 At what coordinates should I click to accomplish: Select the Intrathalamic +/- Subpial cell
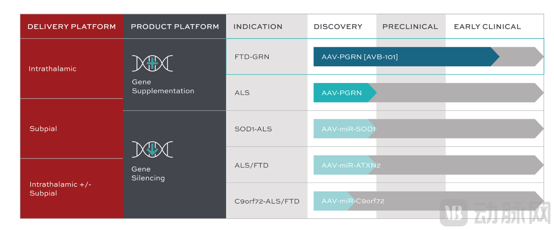point(60,189)
